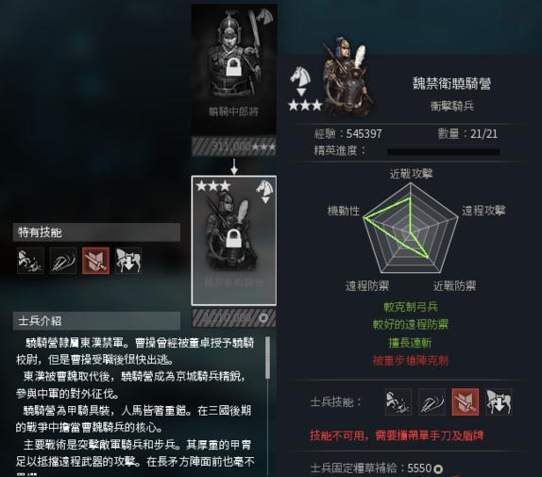
Task: Click the first charge skill icon under 特有技能
Action: point(31,261)
